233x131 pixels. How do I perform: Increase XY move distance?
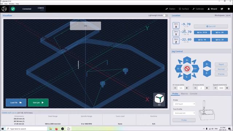(x=187, y=88)
